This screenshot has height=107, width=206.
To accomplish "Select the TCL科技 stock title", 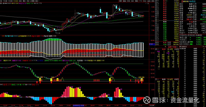I will [x=192, y=1].
